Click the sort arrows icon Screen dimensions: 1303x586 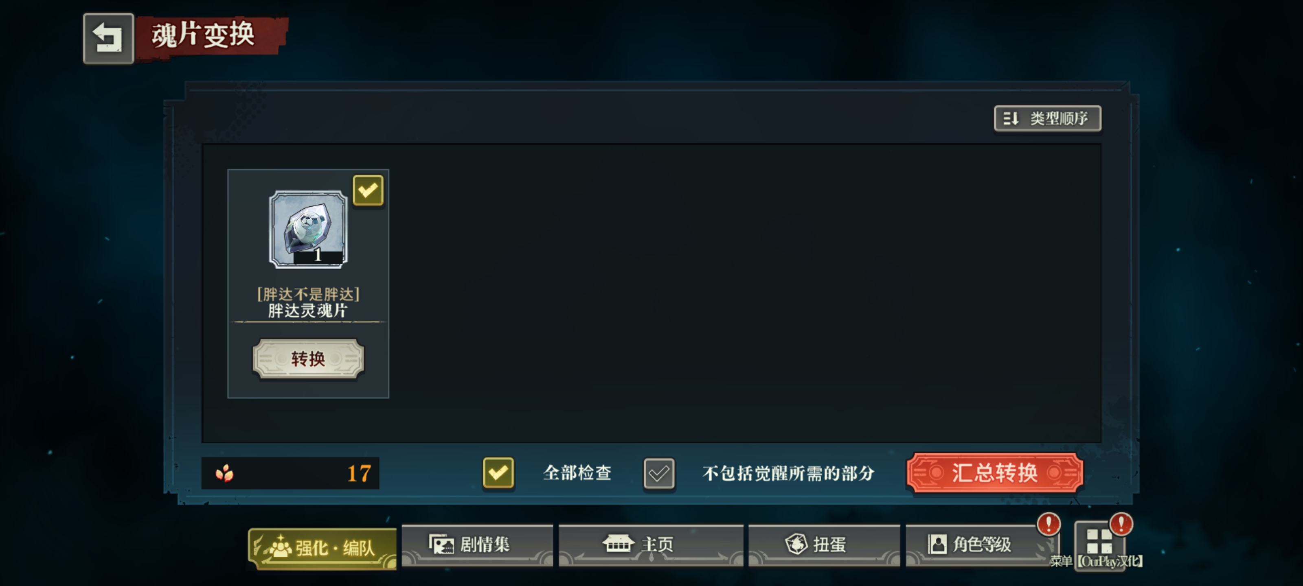(x=1011, y=118)
